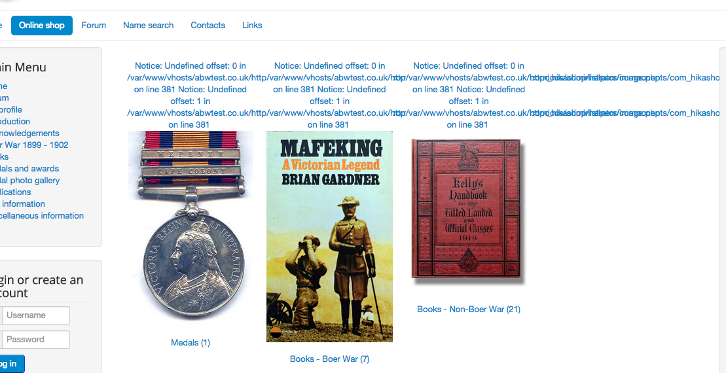
Task: Open Introduction link in Main Menu
Action: 15,121
